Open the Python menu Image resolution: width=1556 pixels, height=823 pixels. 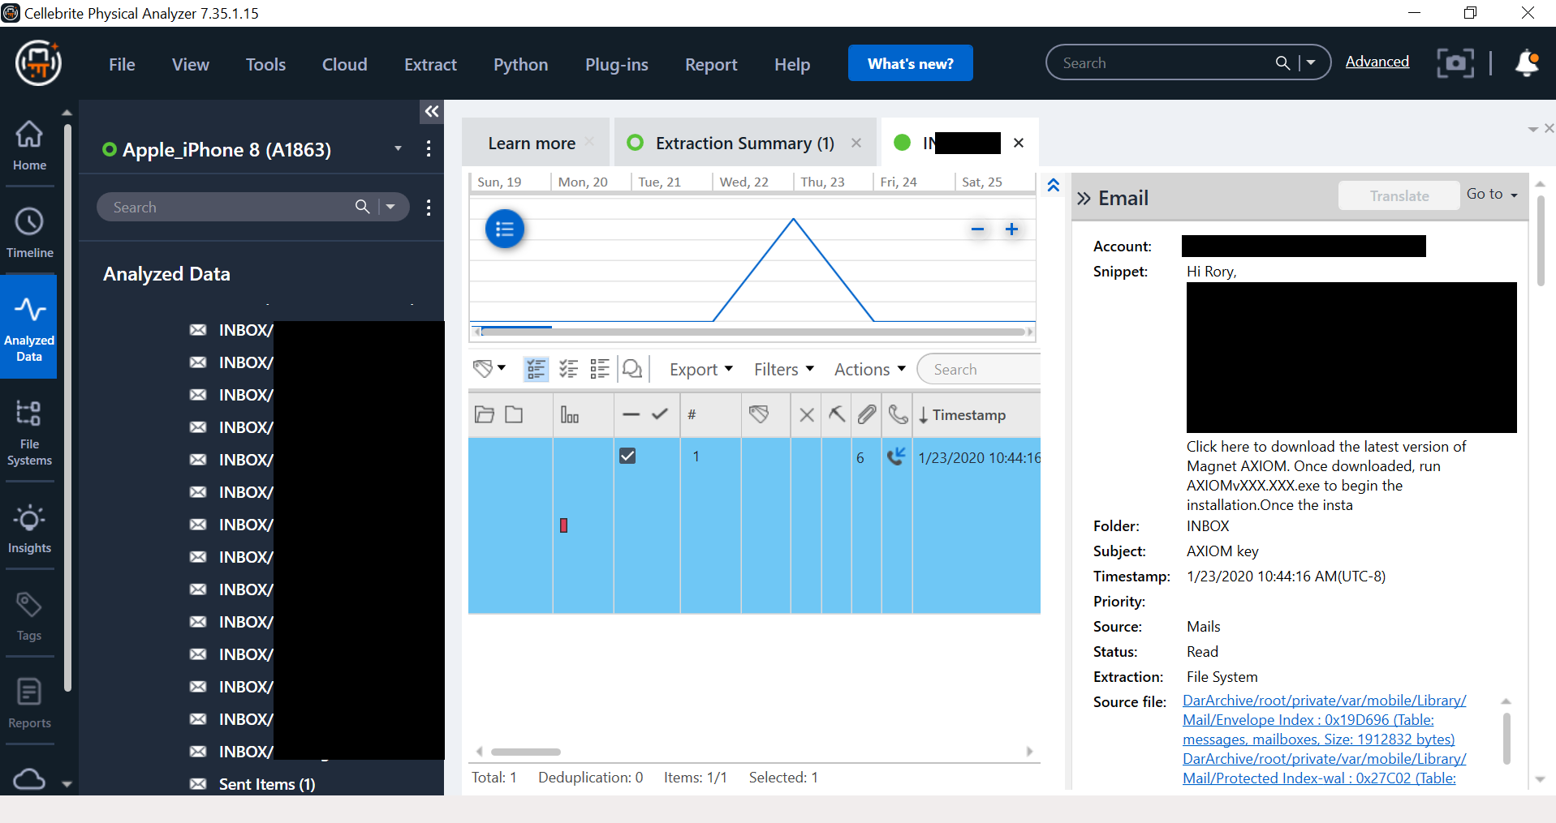point(520,64)
